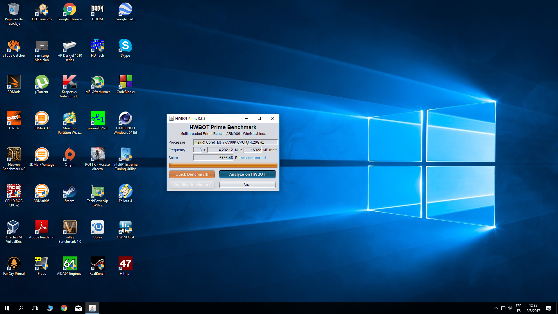Click the Score field showing 6736.46

pos(213,158)
